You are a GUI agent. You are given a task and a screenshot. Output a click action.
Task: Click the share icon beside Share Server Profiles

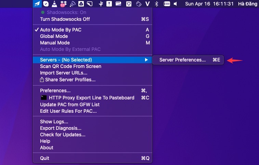tap(42, 80)
